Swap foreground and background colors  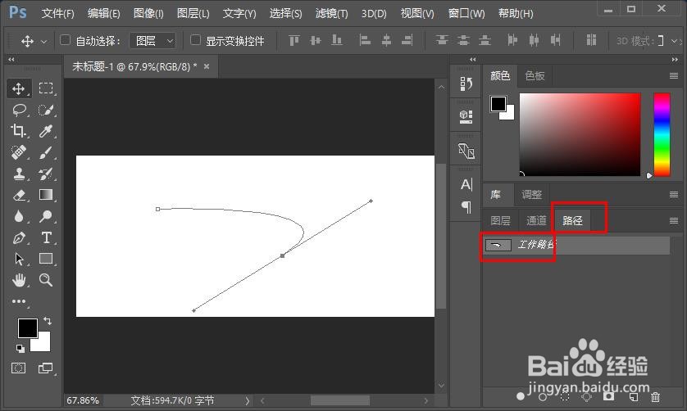48,321
